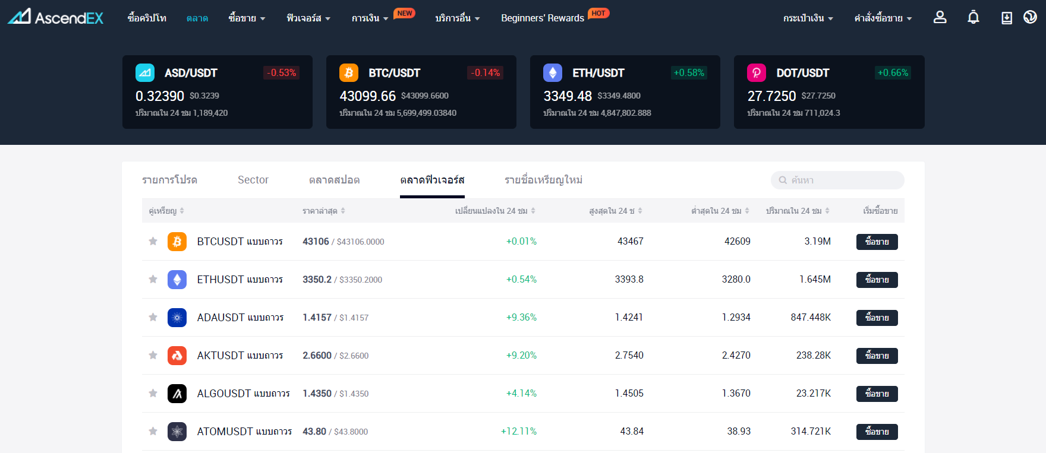
Task: Click the ETH coin icon in top card
Action: (553, 73)
